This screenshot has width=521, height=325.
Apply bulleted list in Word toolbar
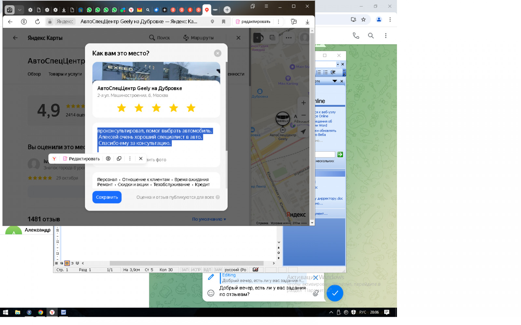[x=326, y=72]
